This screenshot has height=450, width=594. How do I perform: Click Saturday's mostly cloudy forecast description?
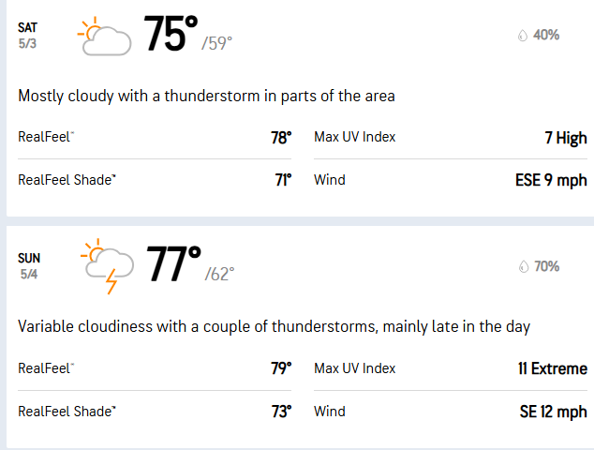click(x=206, y=96)
